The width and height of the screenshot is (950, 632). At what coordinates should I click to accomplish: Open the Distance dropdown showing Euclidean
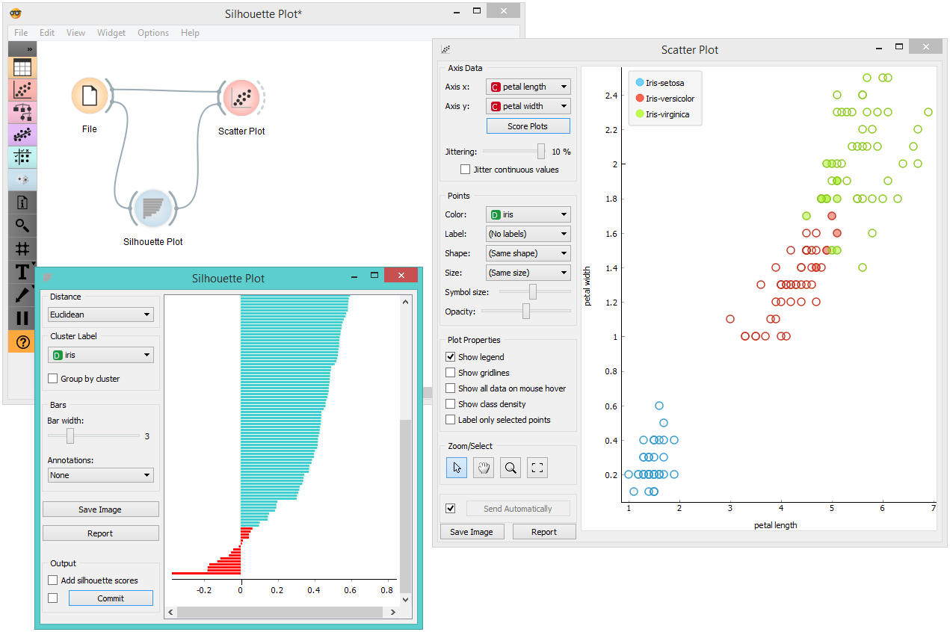tap(101, 315)
